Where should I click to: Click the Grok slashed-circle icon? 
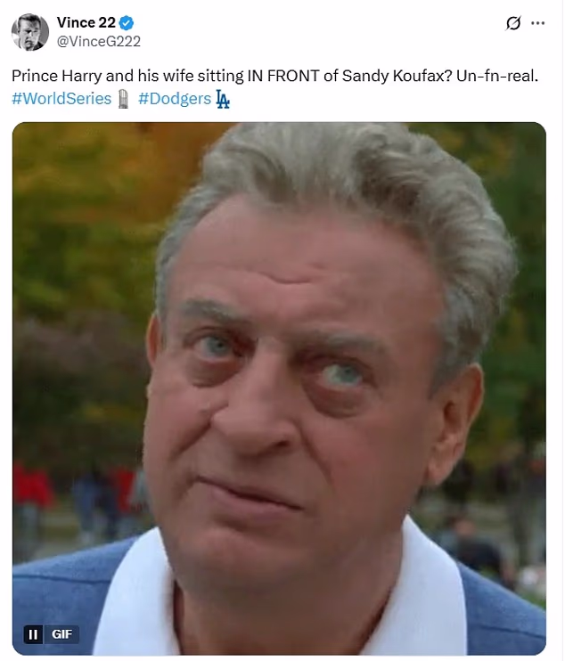513,23
